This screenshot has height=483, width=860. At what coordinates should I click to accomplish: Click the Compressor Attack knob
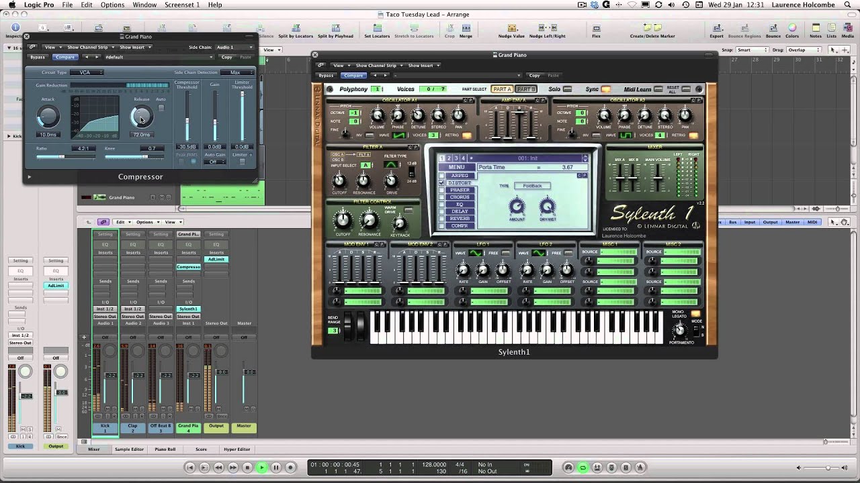click(48, 117)
